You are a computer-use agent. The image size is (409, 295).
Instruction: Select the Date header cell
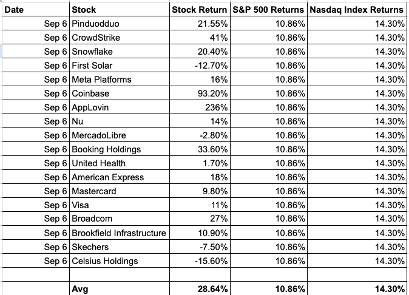point(36,9)
